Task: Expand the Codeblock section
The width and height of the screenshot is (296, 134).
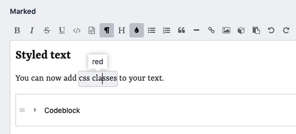Action: [x=35, y=110]
